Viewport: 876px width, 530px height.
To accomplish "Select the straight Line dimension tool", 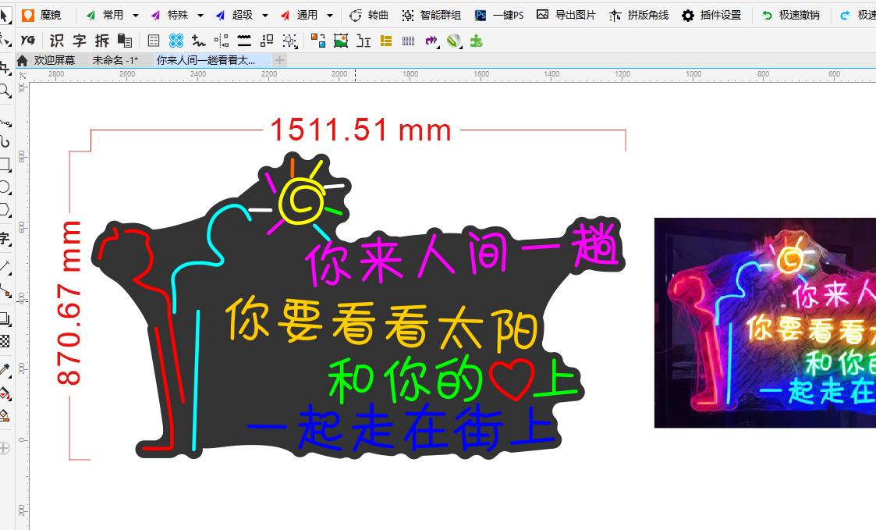I will [5, 267].
